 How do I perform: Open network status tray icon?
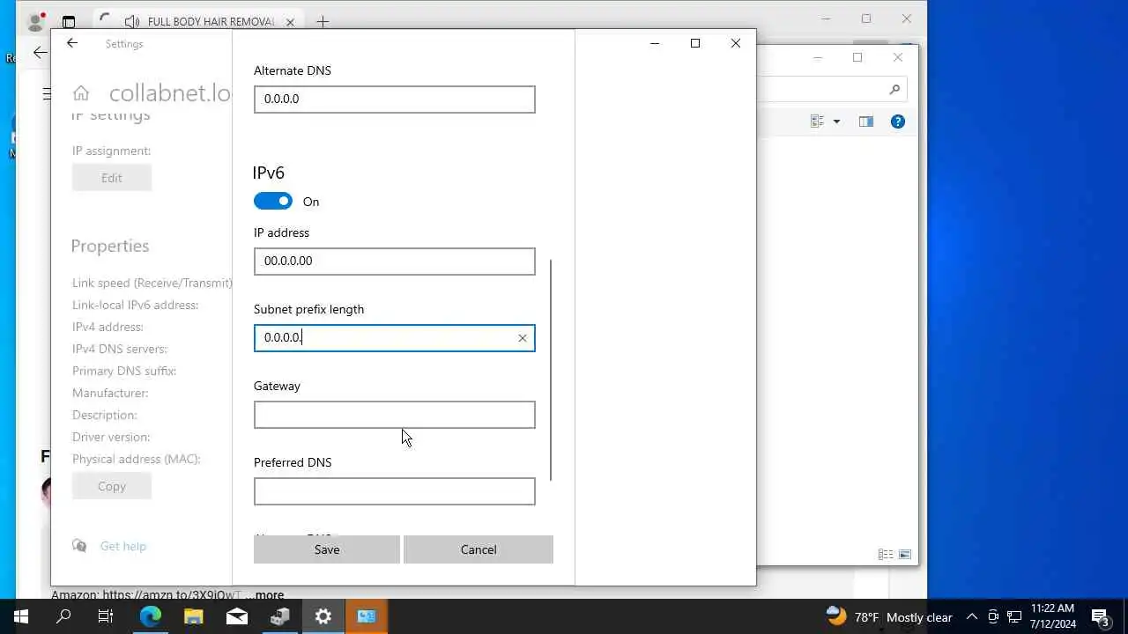point(1014,616)
